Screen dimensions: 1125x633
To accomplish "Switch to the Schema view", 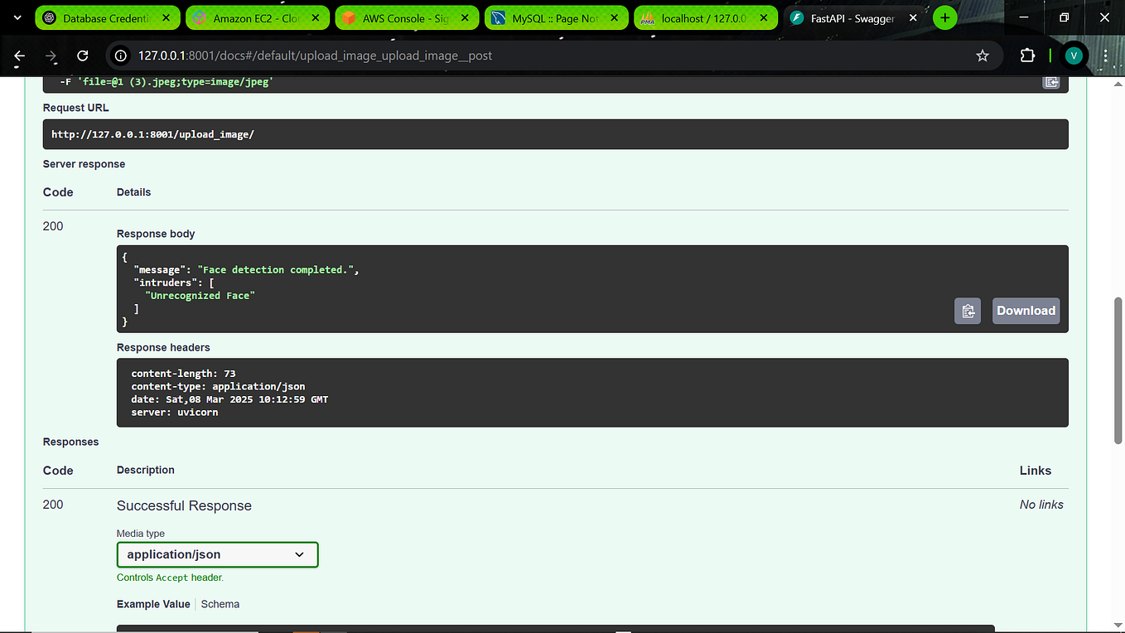I will click(220, 604).
